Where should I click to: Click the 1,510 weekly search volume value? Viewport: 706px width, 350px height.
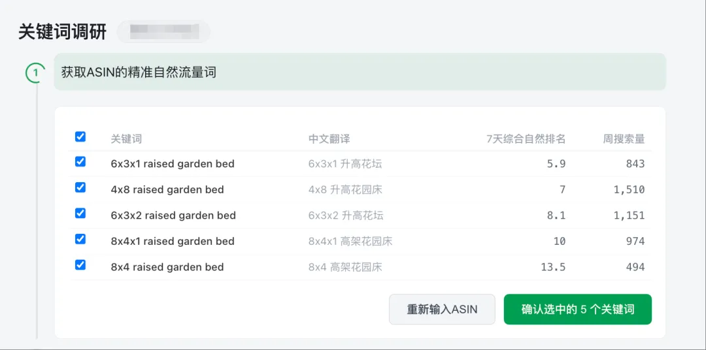(629, 190)
